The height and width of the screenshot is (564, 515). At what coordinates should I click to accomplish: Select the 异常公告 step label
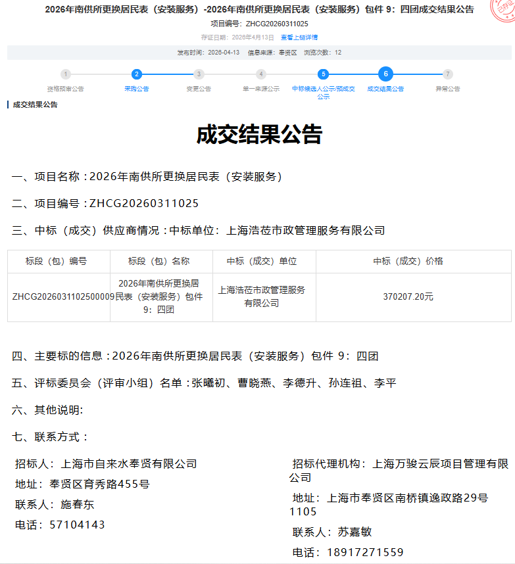point(448,89)
